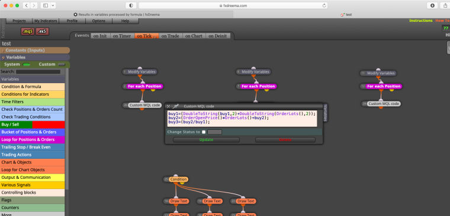Open the Profile menu

pyautogui.click(x=72, y=21)
